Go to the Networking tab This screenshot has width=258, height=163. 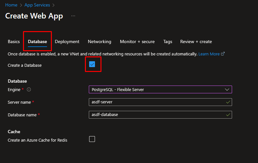100,41
